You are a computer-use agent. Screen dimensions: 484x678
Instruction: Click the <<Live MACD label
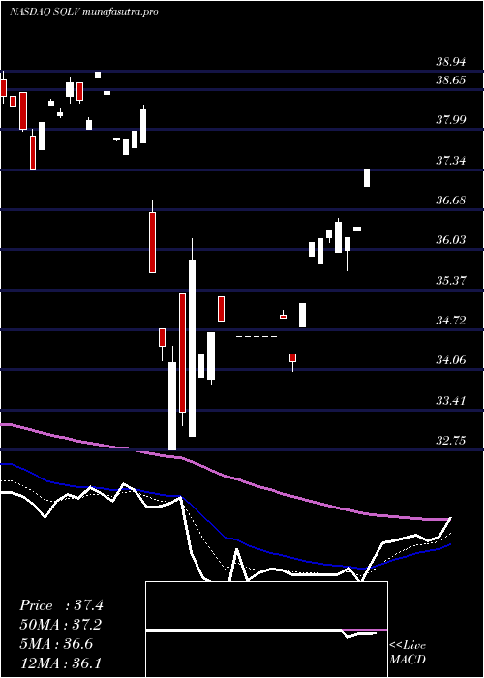click(408, 652)
